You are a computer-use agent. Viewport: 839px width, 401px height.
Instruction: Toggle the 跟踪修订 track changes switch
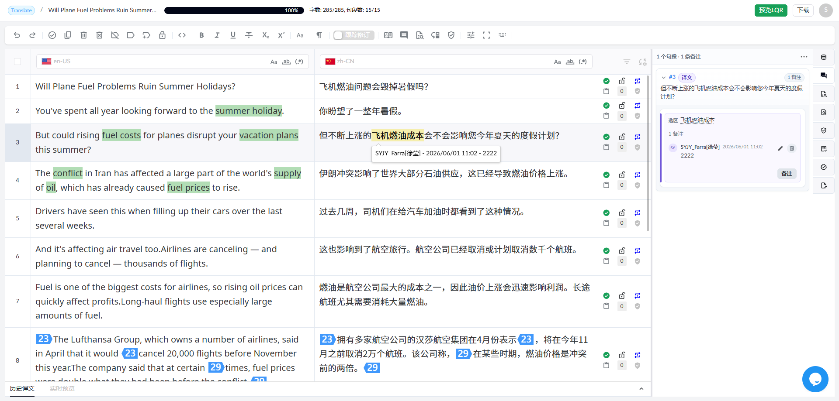(354, 35)
